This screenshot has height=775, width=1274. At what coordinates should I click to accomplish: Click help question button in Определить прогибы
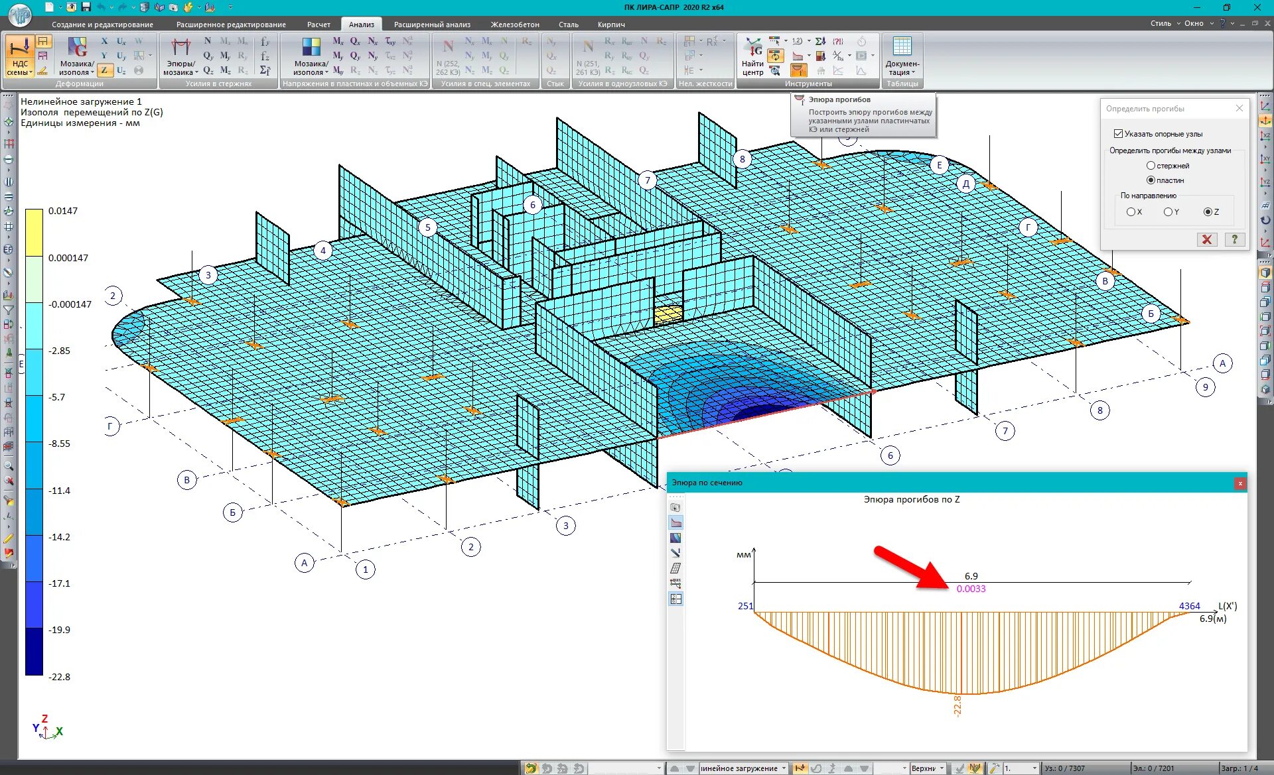point(1234,239)
